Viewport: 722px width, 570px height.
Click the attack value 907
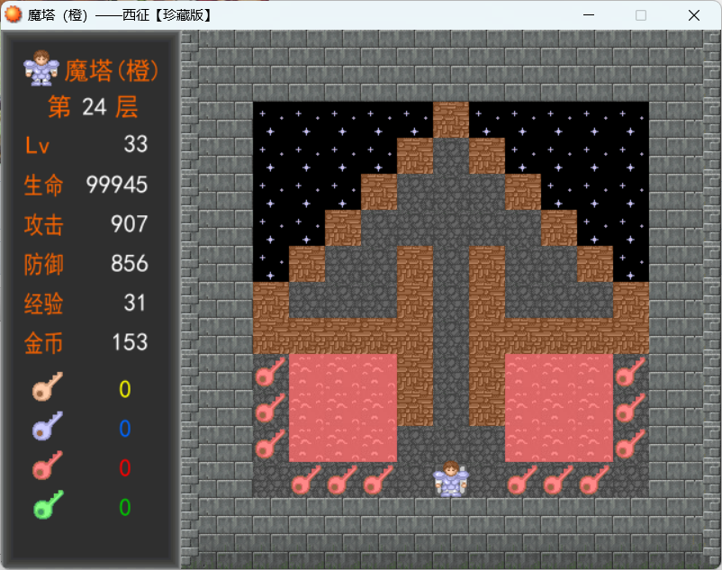pos(130,224)
